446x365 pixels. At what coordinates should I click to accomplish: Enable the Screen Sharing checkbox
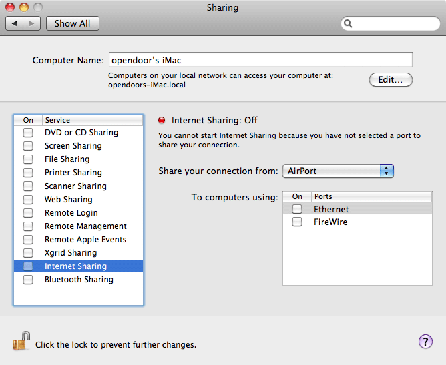[x=28, y=146]
